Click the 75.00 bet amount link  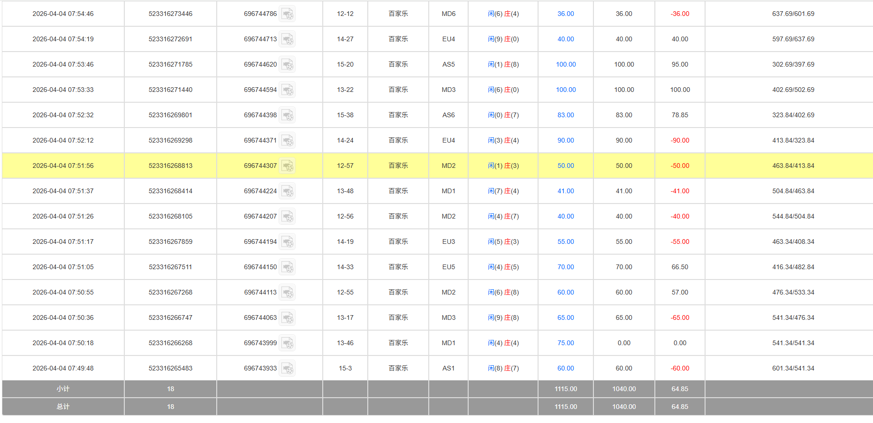click(x=565, y=343)
